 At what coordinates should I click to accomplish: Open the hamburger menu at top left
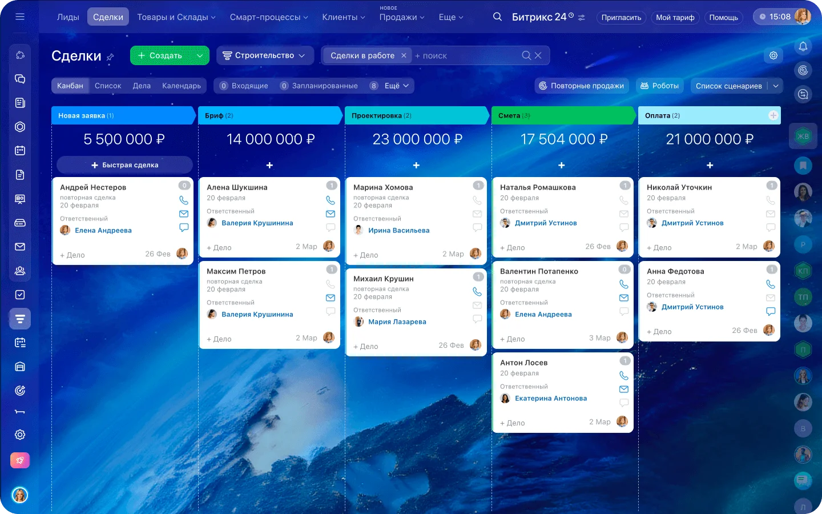20,17
